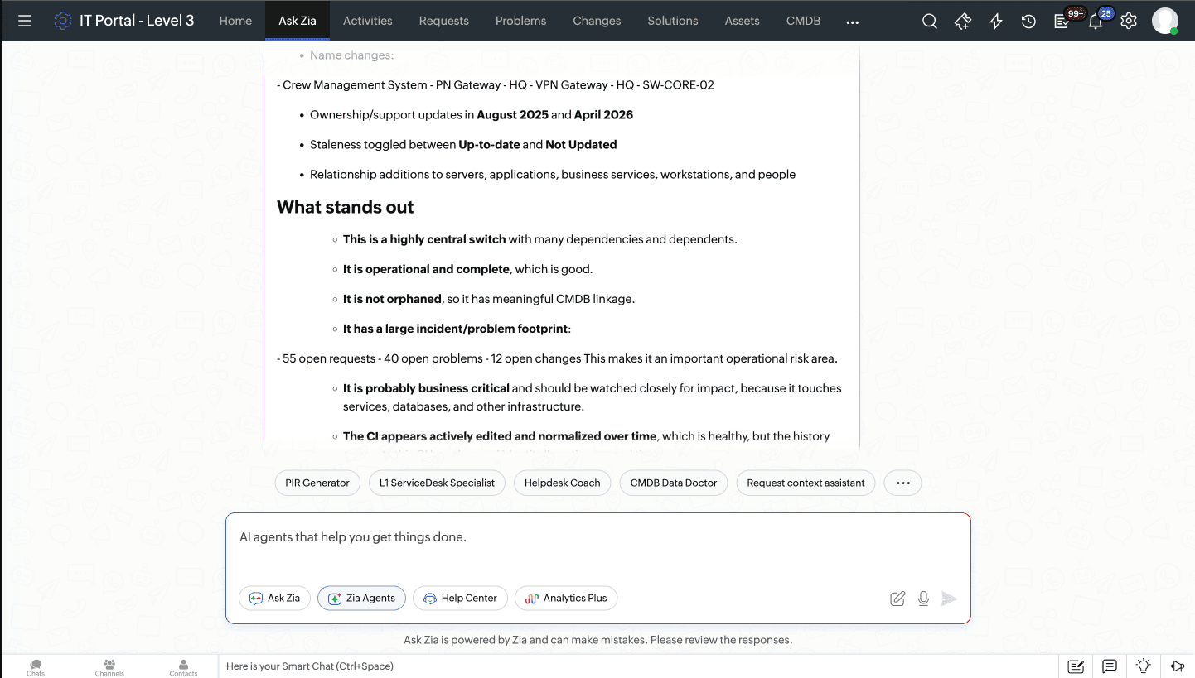Click the line listing 55 open requests
Image resolution: width=1195 pixels, height=678 pixels.
pyautogui.click(x=557, y=358)
